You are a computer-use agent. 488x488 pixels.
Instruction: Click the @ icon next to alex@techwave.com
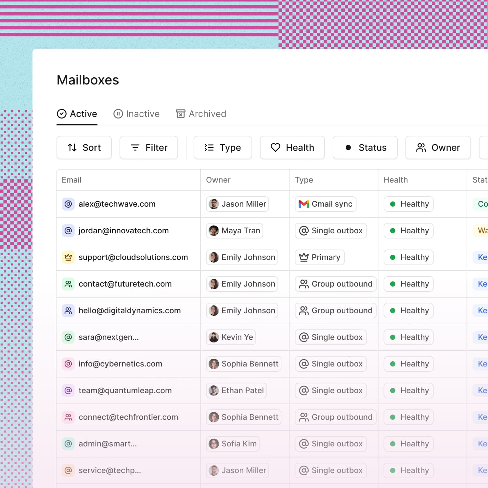[68, 204]
